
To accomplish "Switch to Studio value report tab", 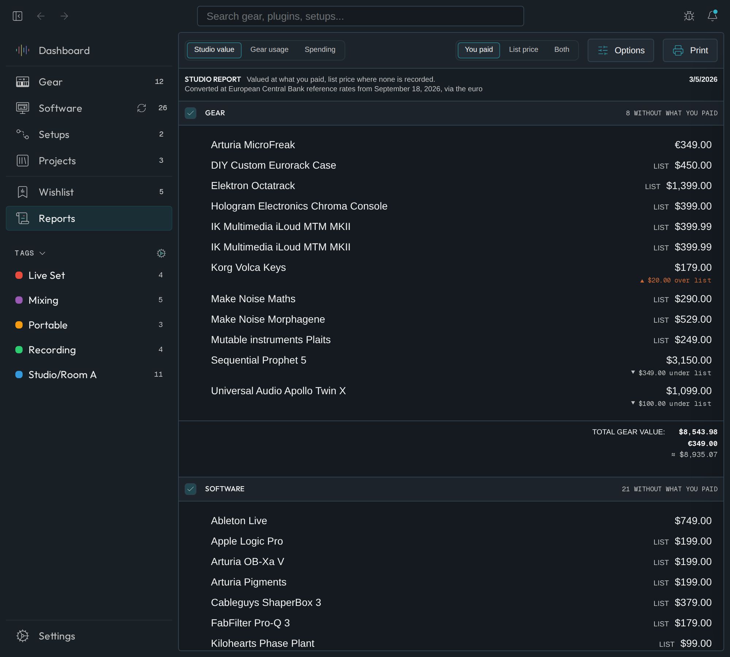I will (x=214, y=50).
